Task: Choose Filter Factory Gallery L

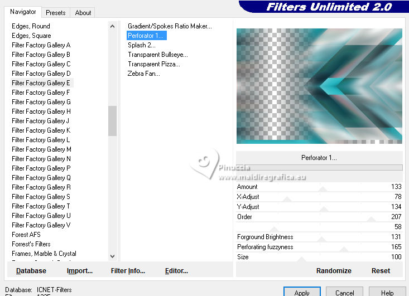Action: click(x=41, y=140)
